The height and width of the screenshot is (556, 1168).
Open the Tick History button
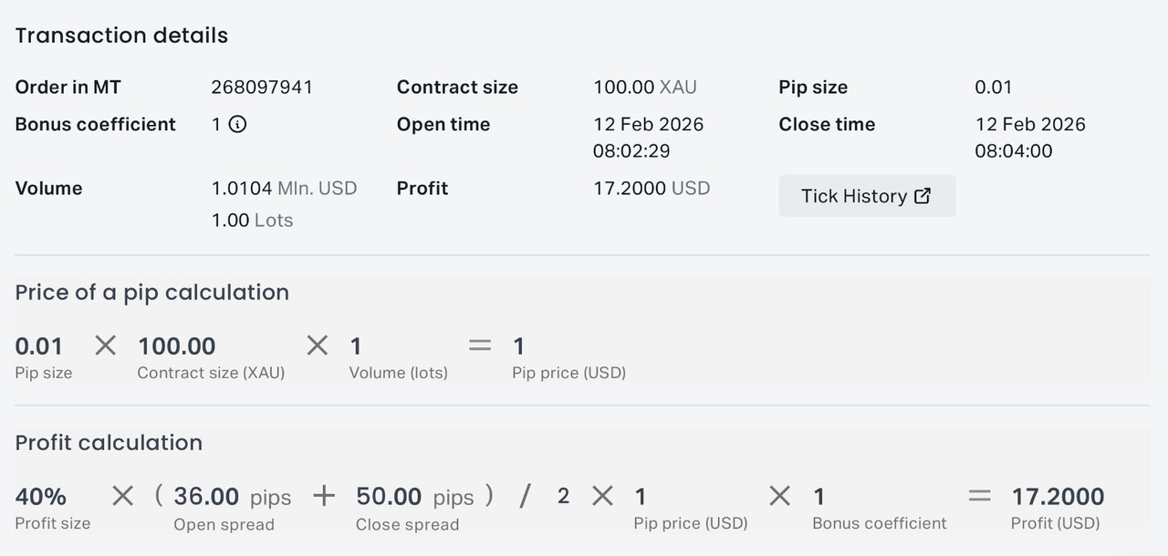pyautogui.click(x=866, y=196)
